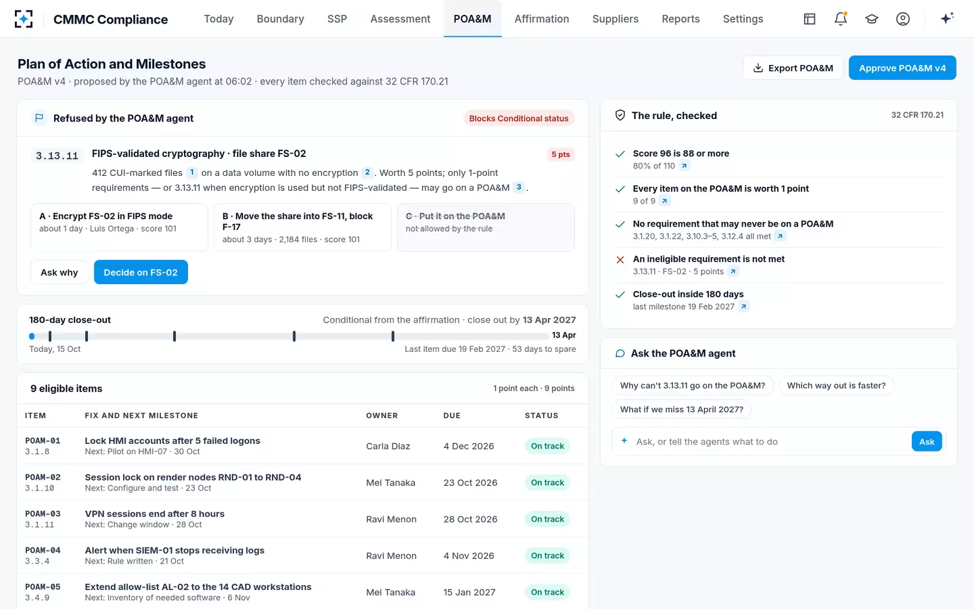
Task: Click the shield icon beside The rule, checked
Action: [620, 115]
